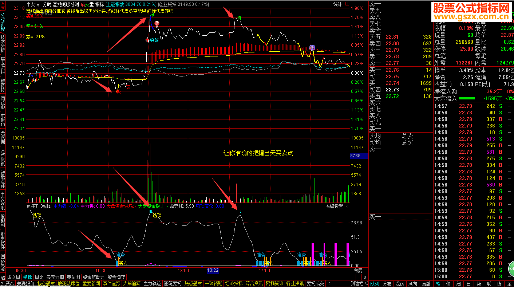Image resolution: width=514 pixels, height=287 pixels.
Task: Switch to the 指标 tab below chart
Action: pos(28,278)
